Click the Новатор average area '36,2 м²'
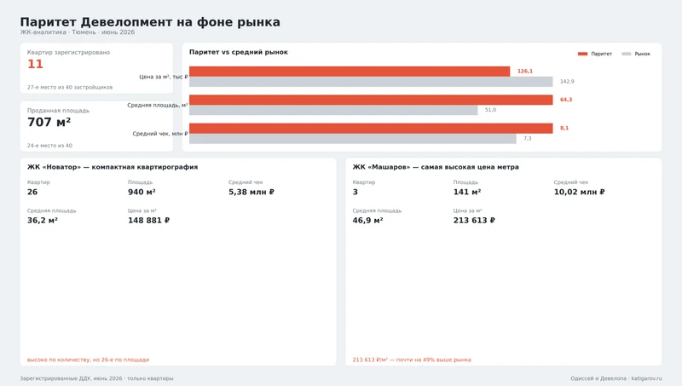 coord(43,221)
